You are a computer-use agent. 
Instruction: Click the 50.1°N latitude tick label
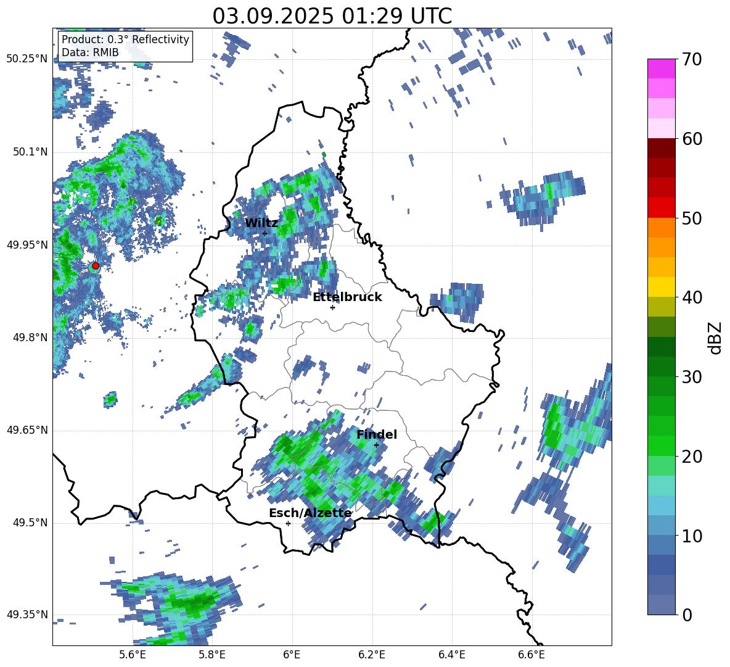[x=30, y=152]
